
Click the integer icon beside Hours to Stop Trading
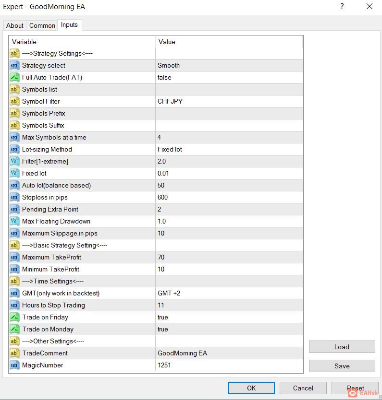pyautogui.click(x=14, y=305)
